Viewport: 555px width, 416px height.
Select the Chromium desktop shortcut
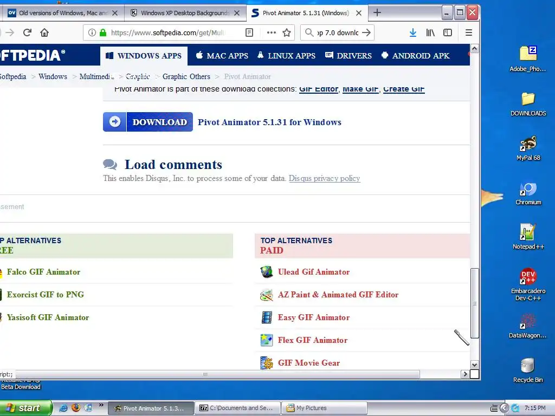tap(528, 193)
